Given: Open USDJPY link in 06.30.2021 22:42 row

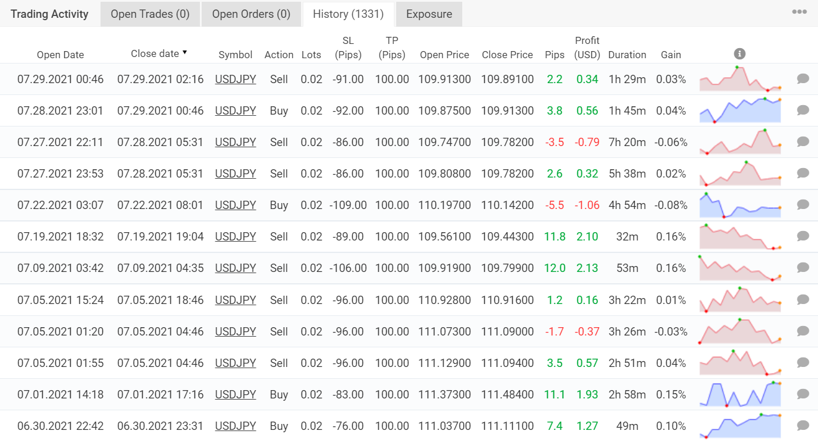Looking at the screenshot, I should tap(236, 426).
